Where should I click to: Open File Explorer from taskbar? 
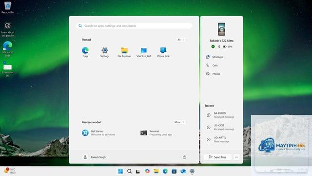point(156,171)
